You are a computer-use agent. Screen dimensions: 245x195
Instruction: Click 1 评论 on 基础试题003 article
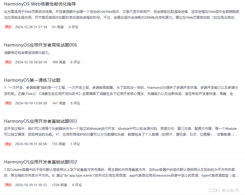(75, 144)
